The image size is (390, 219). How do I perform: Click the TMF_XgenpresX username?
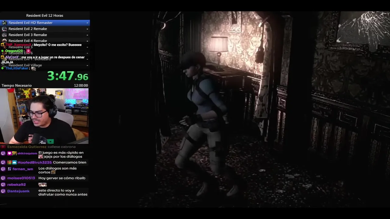pyautogui.click(x=18, y=45)
